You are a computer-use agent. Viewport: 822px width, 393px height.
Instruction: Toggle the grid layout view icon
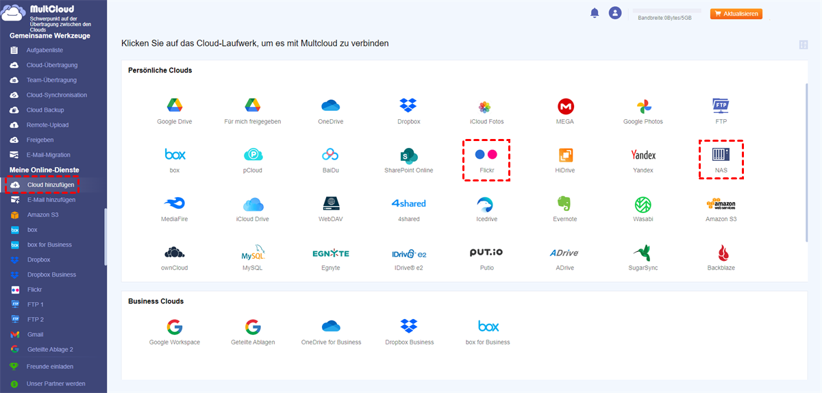(x=804, y=45)
